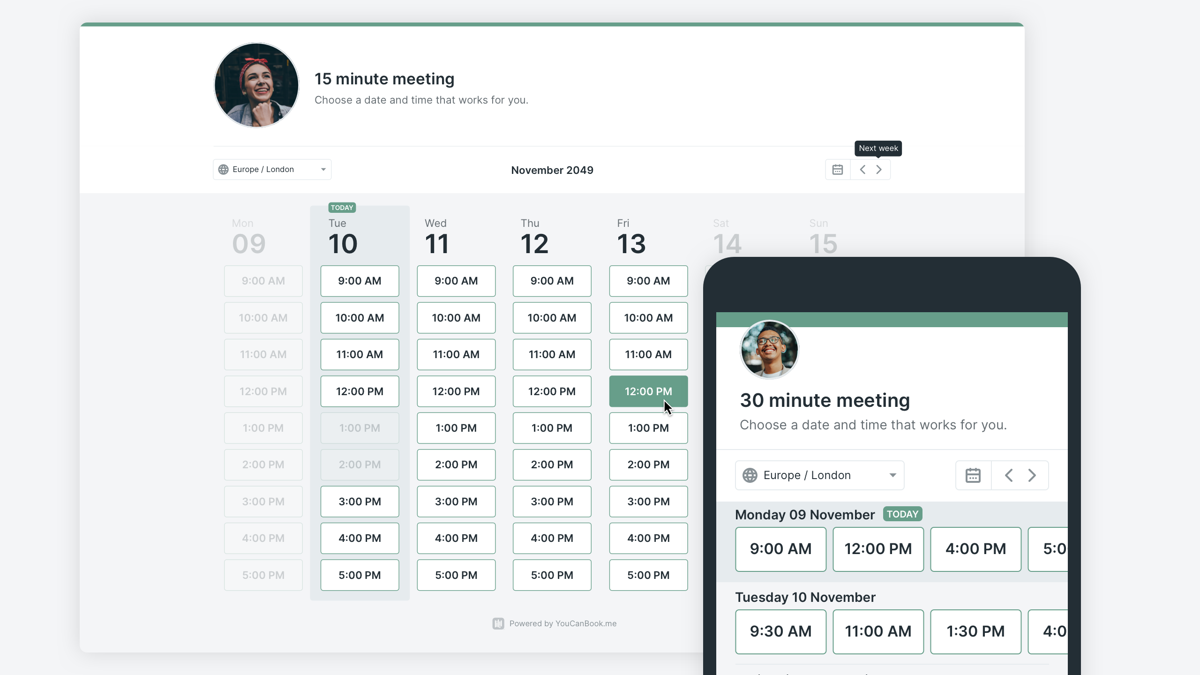Click the globe timezone icon on mobile
This screenshot has width=1200, height=675.
tap(749, 475)
